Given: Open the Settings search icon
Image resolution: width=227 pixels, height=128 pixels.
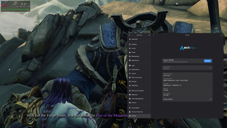Looking at the screenshot, I should 129,35.
